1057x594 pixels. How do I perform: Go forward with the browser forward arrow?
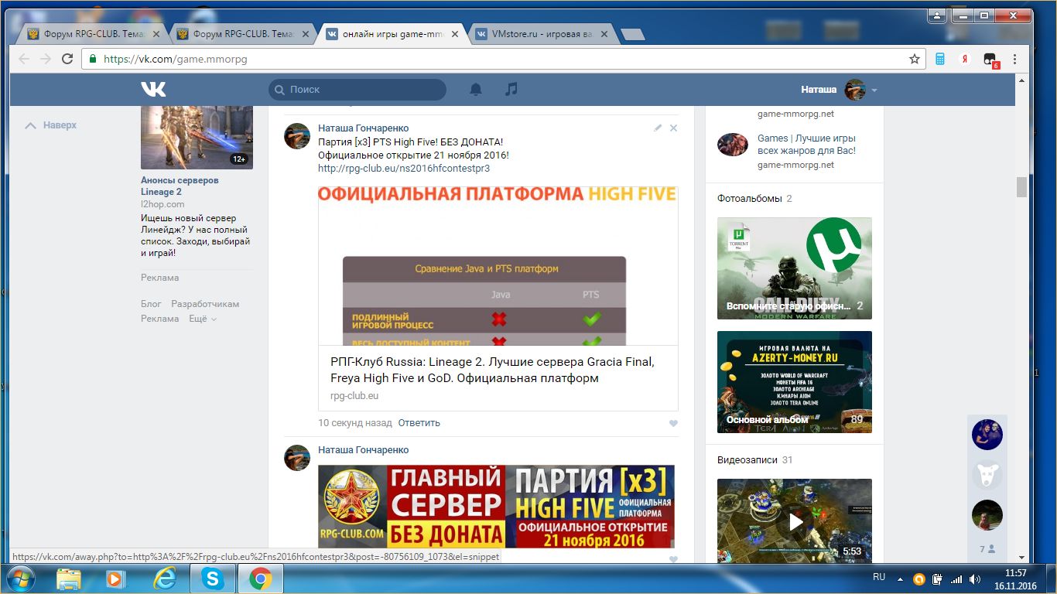45,59
